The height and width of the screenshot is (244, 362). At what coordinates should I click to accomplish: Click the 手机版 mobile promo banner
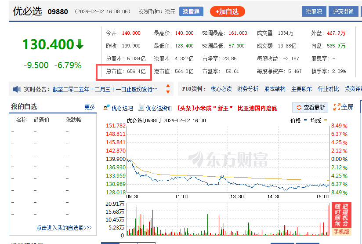click(x=341, y=219)
